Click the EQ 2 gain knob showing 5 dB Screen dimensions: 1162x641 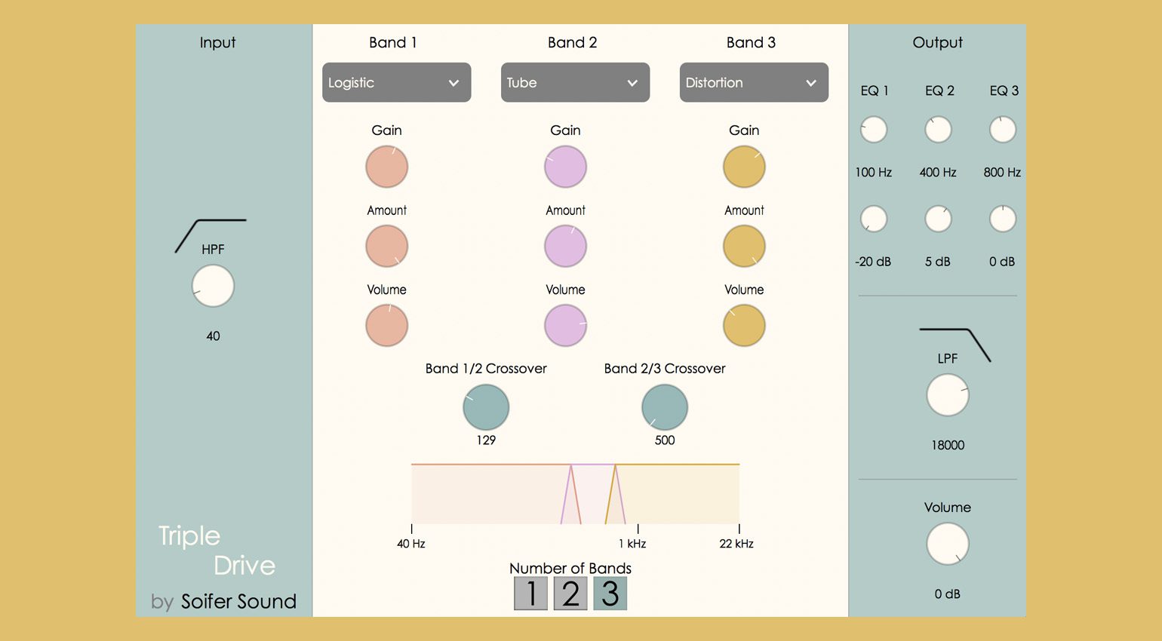point(938,219)
